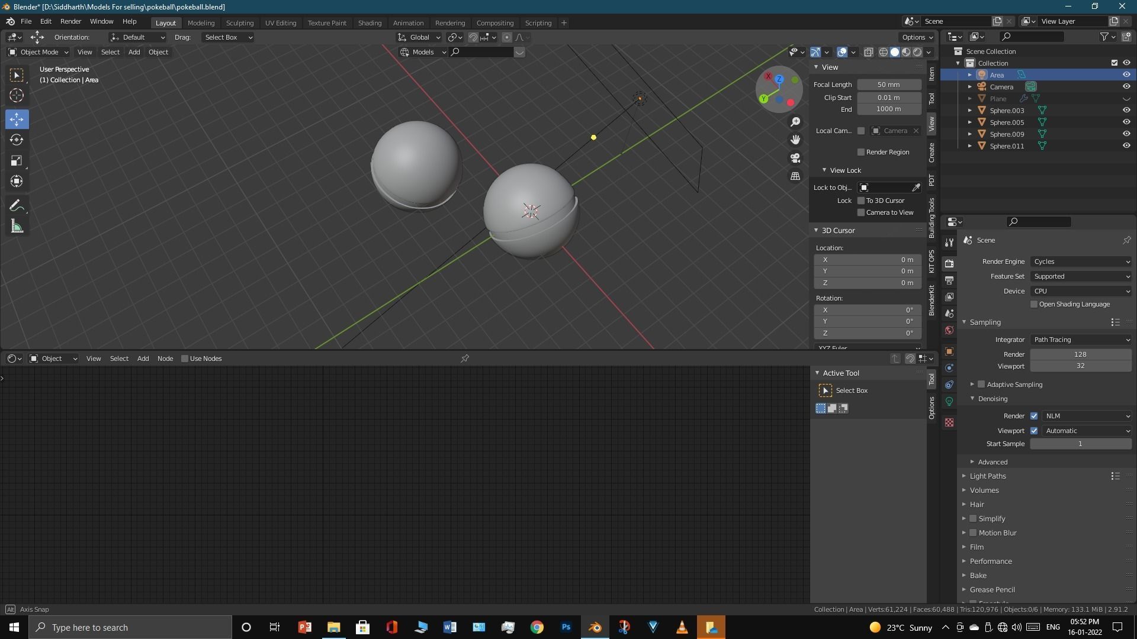Expand Sphere.005 in the outliner
This screenshot has height=639, width=1137.
point(969,122)
